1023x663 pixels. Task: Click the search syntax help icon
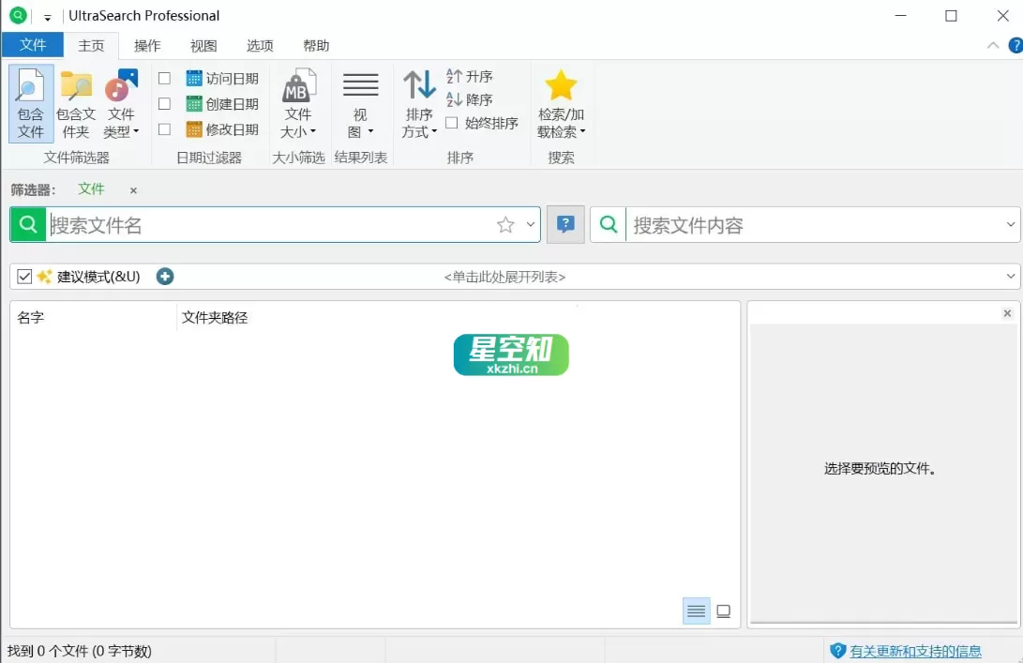coord(565,224)
